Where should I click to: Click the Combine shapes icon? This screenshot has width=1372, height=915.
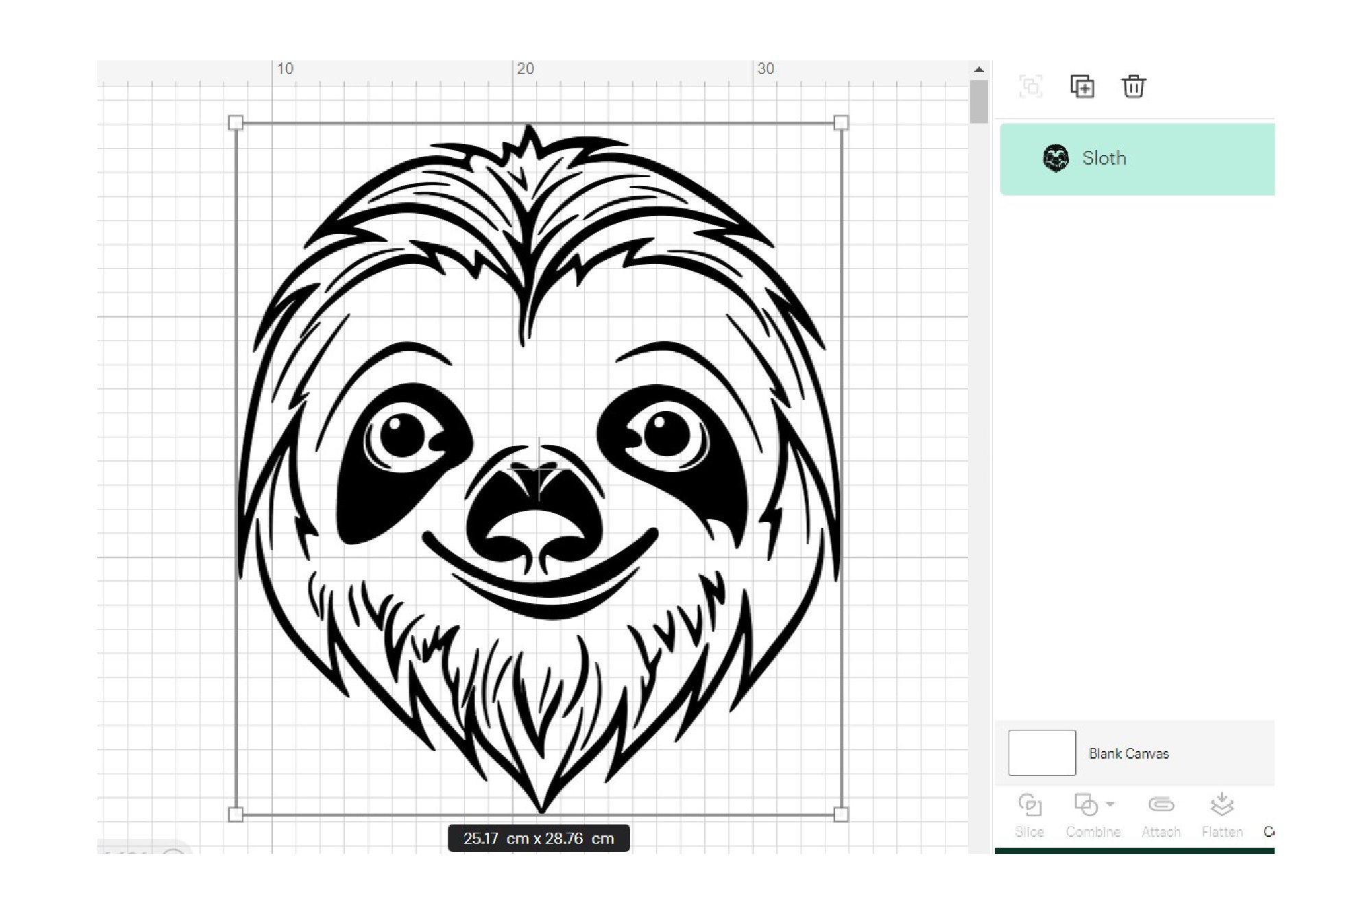click(x=1086, y=805)
